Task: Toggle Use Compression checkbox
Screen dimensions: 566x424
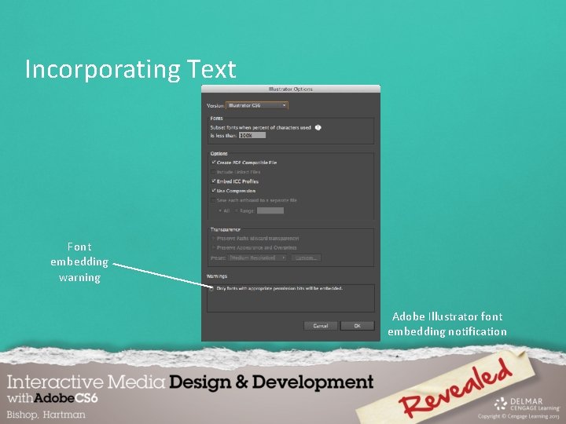Action: 213,190
